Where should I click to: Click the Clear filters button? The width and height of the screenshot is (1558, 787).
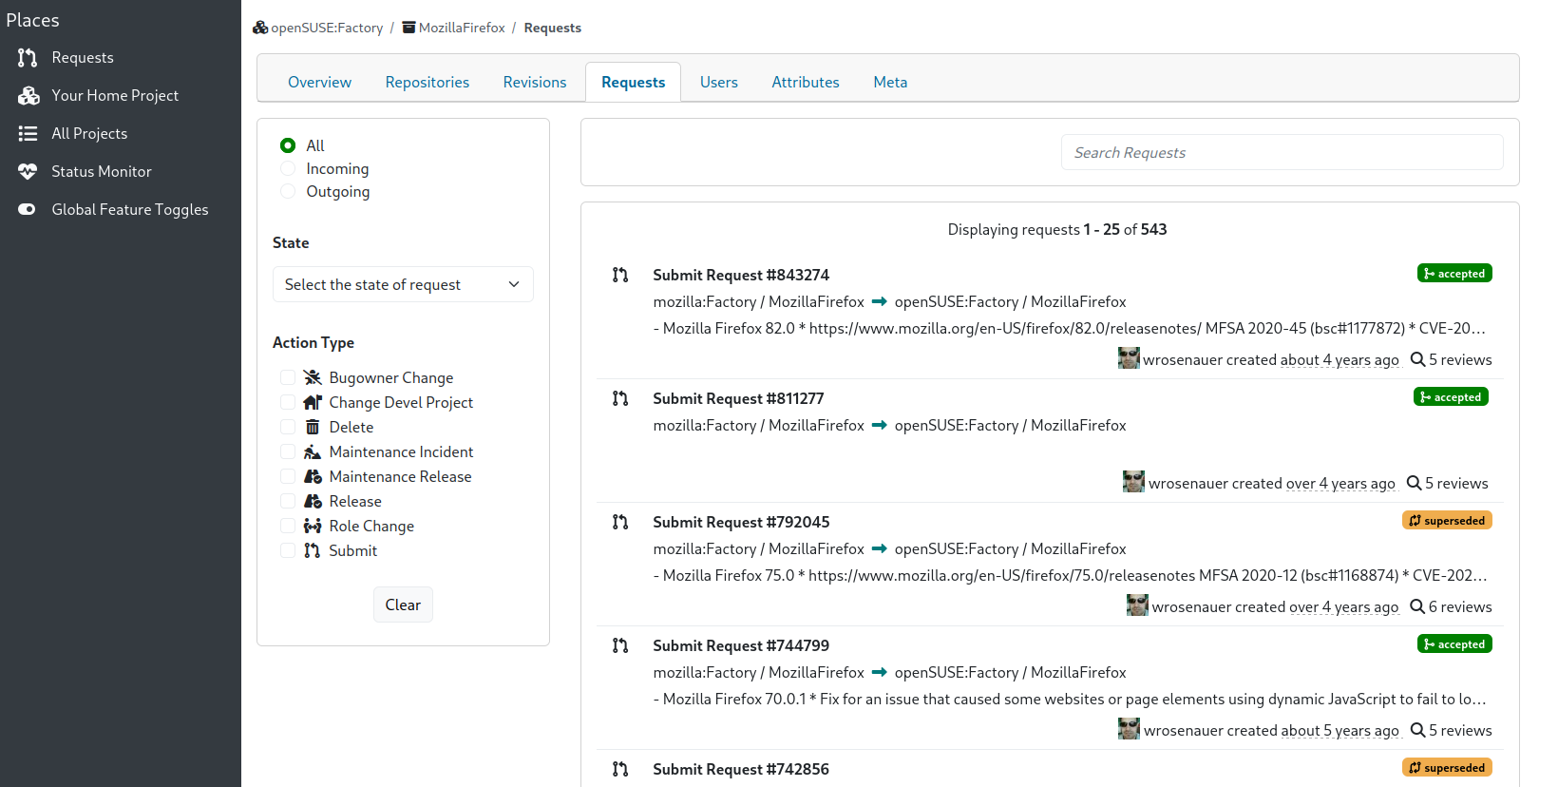[x=403, y=605]
